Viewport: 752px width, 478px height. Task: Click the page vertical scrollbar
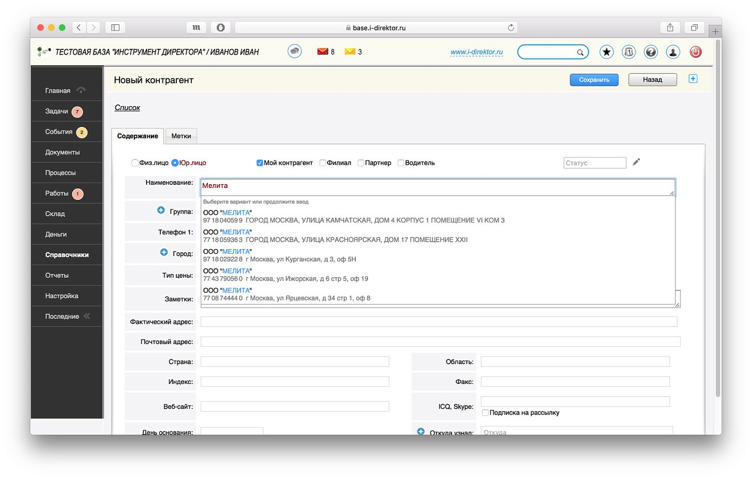[x=718, y=218]
